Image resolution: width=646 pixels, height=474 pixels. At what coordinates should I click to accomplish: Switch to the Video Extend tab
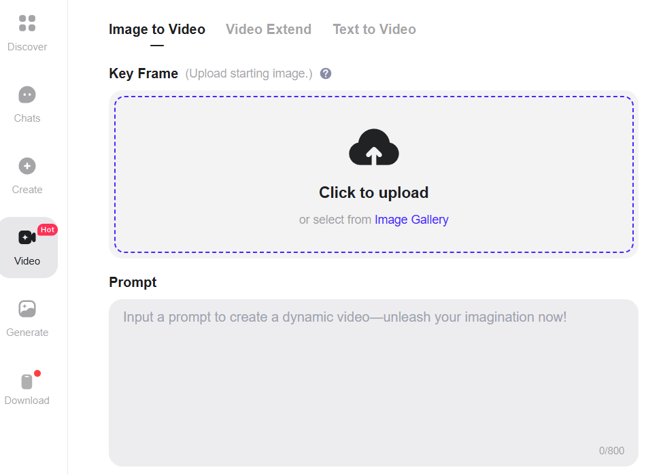pyautogui.click(x=269, y=29)
